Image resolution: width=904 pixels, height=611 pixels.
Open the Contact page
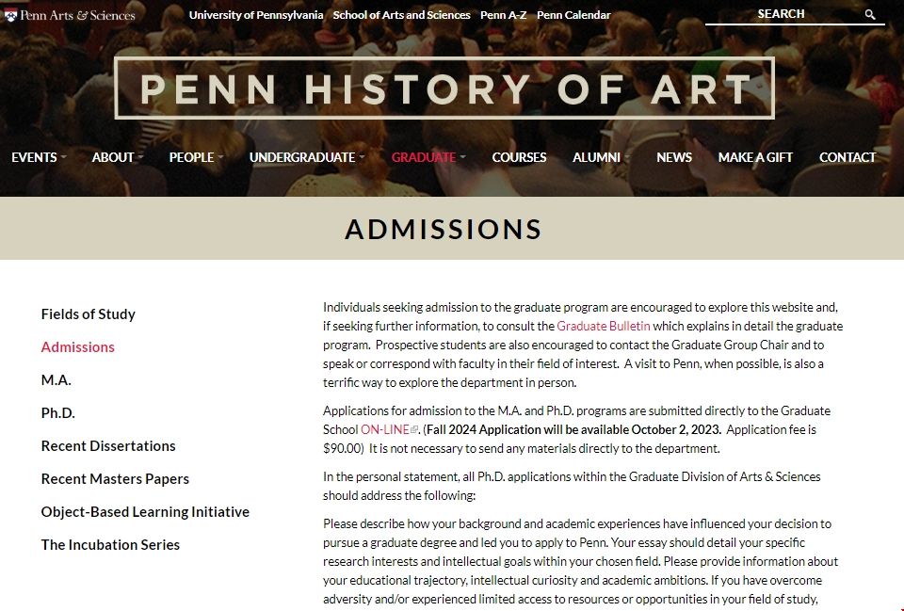coord(847,157)
